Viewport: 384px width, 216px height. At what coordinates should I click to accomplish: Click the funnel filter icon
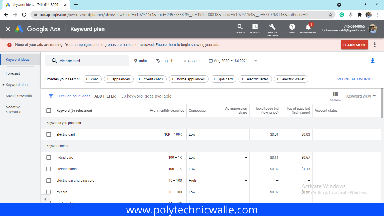(x=51, y=96)
